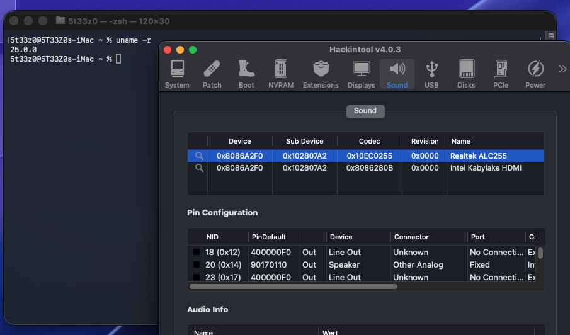Click magnifier icon in Intel Kabylake HDMI row
Screen dimensions: 570x335
coord(199,168)
